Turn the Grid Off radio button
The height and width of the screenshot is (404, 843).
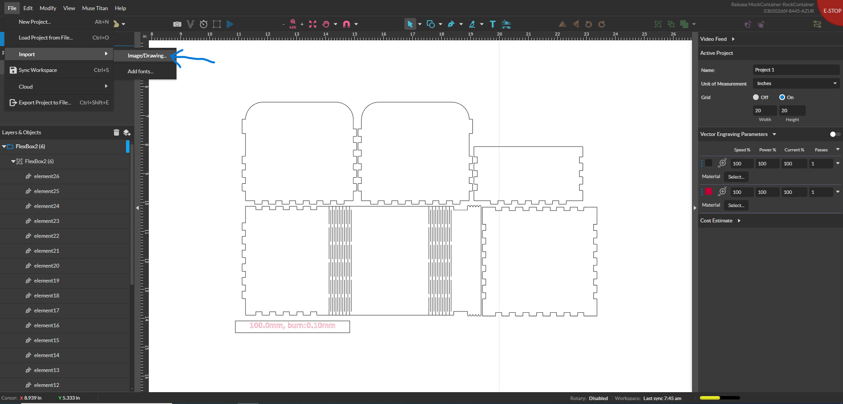point(756,97)
